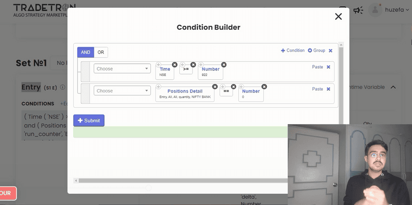Click the CONDITIONS heading in the background
Screen dimensions: 412x205
tap(38, 104)
